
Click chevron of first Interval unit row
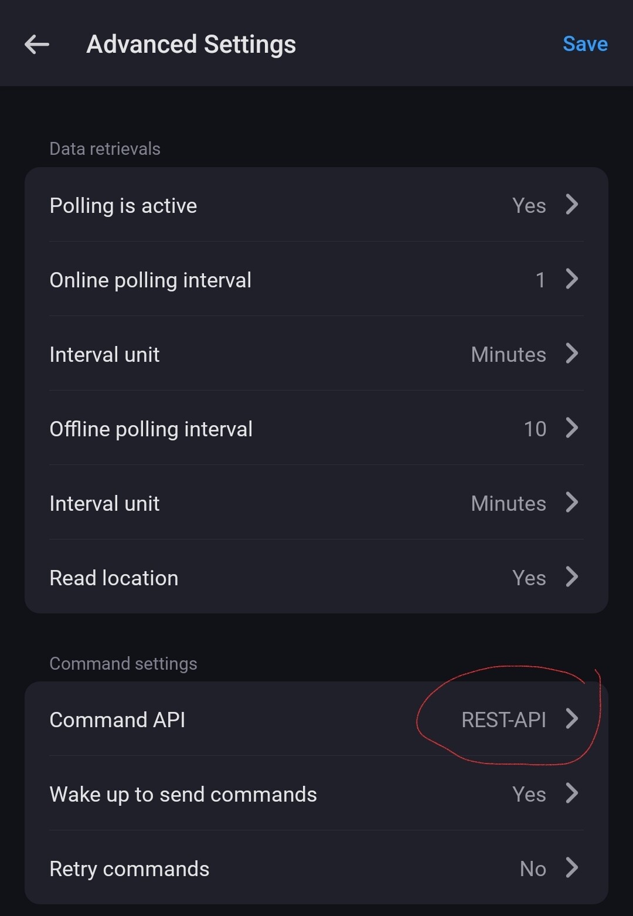click(572, 354)
